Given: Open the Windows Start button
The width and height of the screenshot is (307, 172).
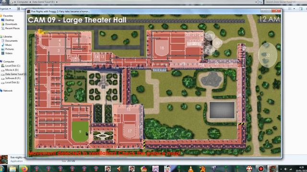Looking at the screenshot, I should point(2,169).
